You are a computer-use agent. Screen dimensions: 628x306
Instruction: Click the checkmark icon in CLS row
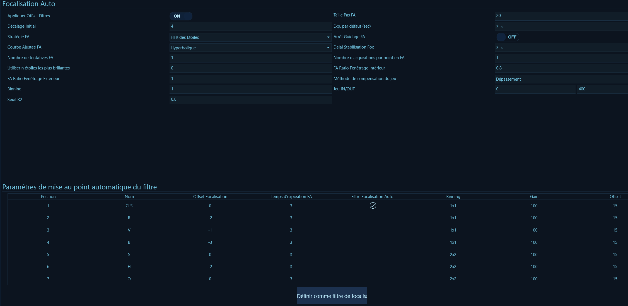(x=373, y=206)
